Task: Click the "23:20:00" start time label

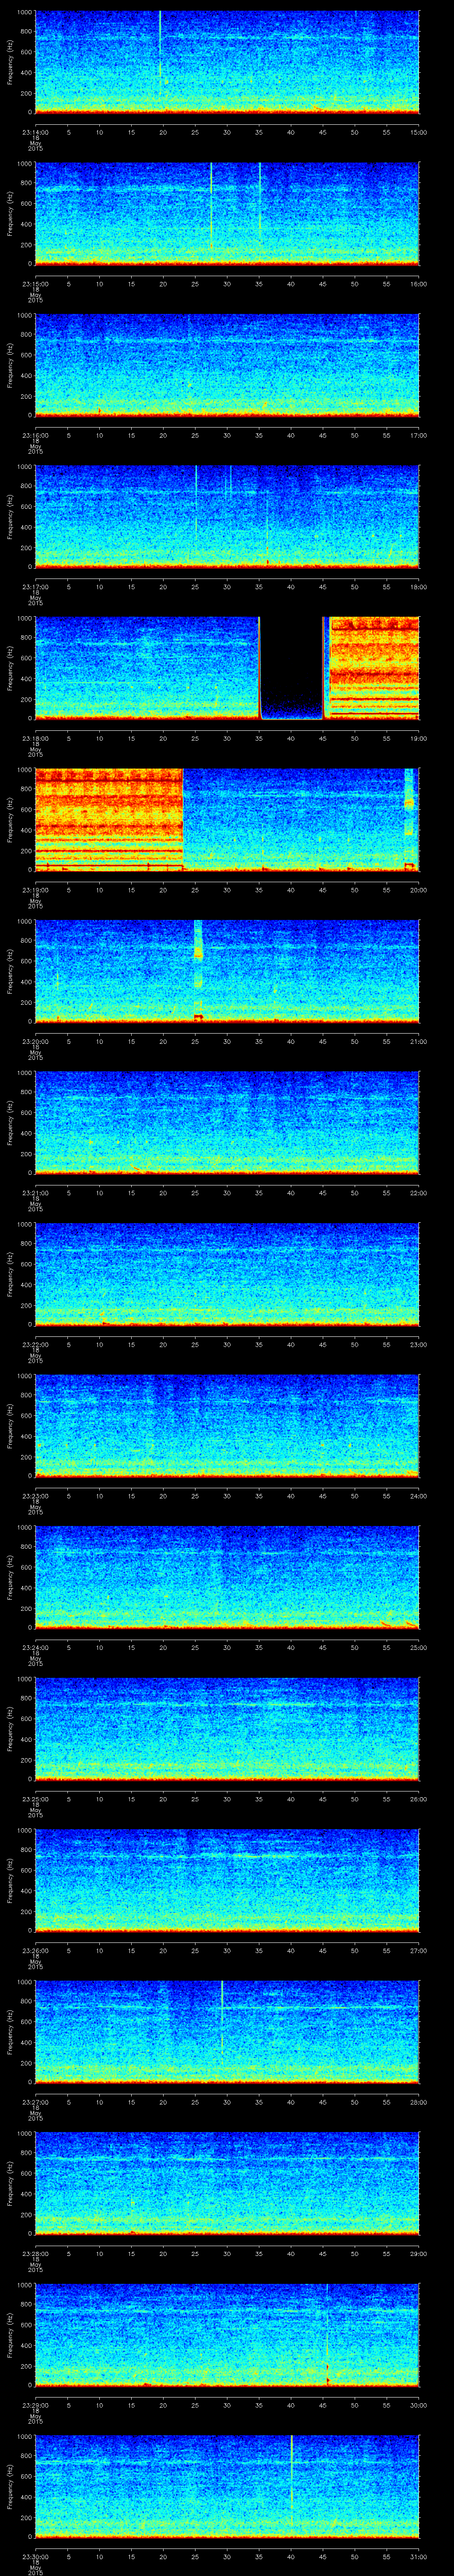Action: [35, 1041]
